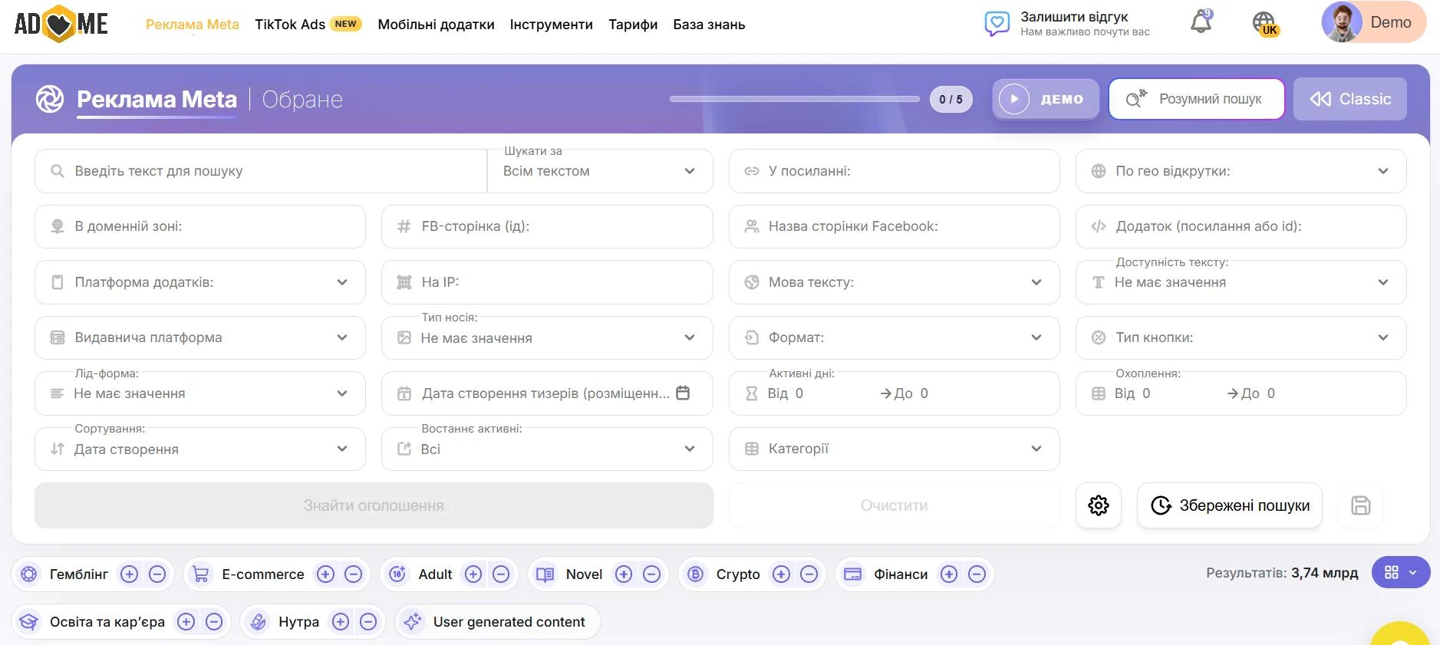The height and width of the screenshot is (645, 1440).
Task: Open Збережені пошуки
Action: [x=1230, y=505]
